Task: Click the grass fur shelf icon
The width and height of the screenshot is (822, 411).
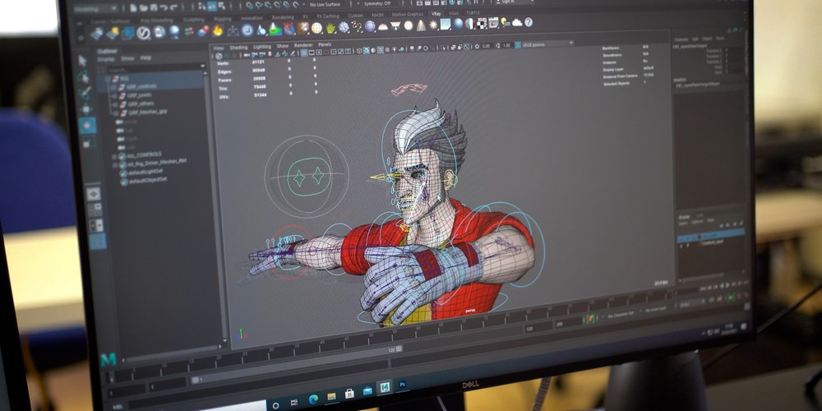Action: 330,27
